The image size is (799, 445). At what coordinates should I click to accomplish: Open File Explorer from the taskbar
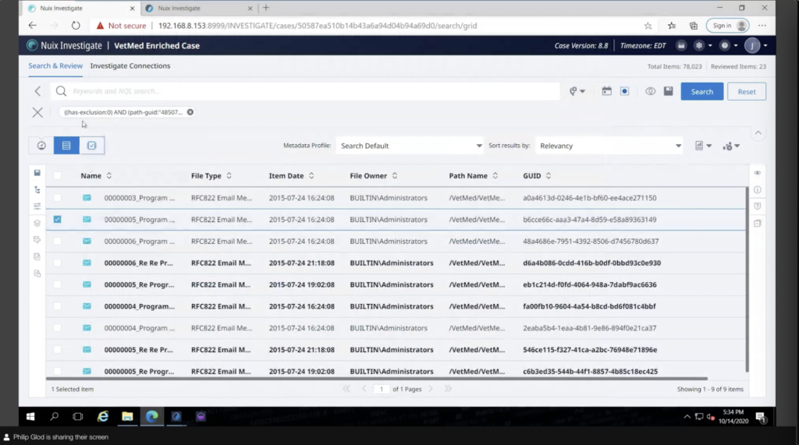pos(127,416)
